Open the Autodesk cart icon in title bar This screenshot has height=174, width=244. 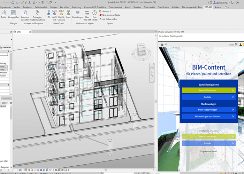click(x=232, y=3)
